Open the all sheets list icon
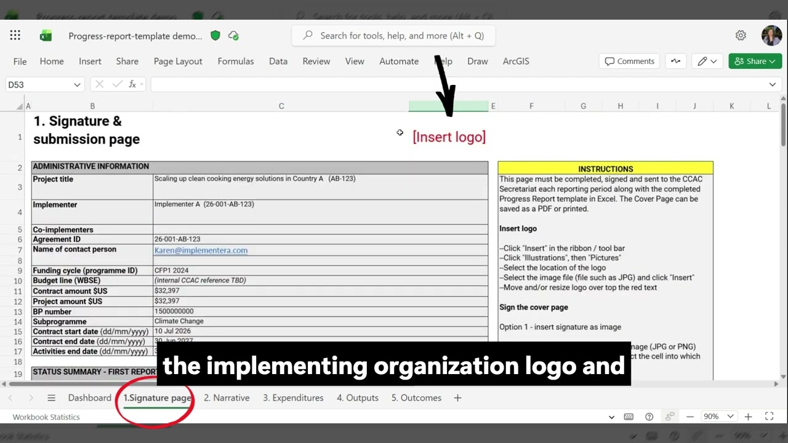This screenshot has width=788, height=443. (x=52, y=398)
